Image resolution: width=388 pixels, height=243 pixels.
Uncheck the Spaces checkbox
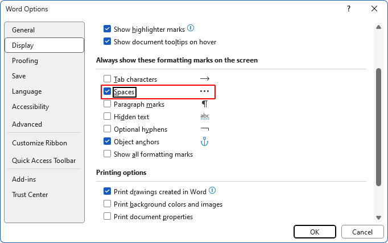(x=107, y=91)
